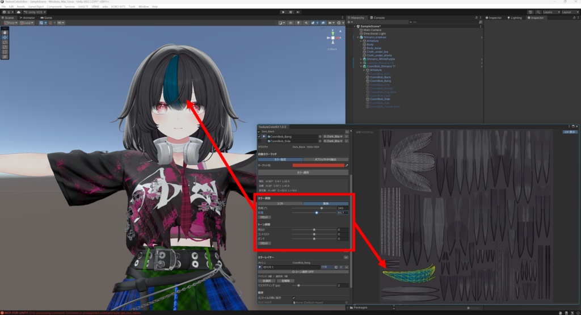
Task: Open the VRM0 menu
Action: (95, 7)
